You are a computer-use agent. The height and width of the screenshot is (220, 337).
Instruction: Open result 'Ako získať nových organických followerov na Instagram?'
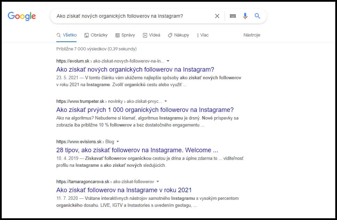tap(135, 70)
